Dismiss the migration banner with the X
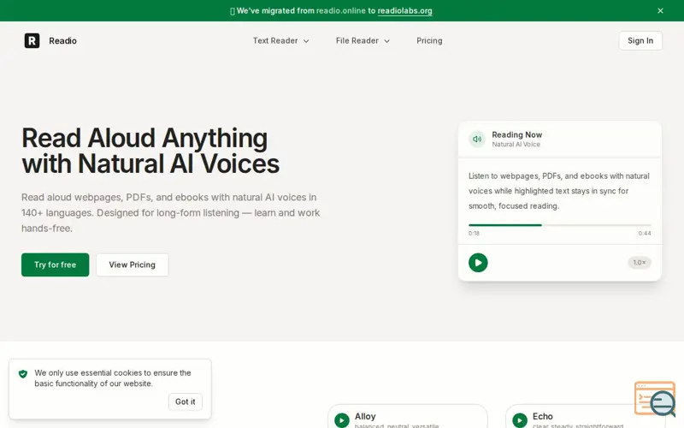The height and width of the screenshot is (428, 684). (660, 11)
